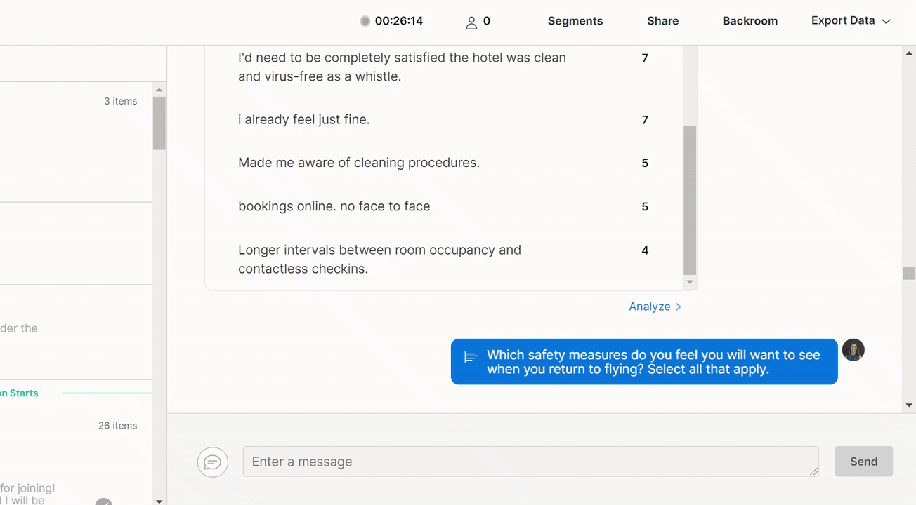
Task: Click the textarea resize handle in the message box
Action: [813, 471]
